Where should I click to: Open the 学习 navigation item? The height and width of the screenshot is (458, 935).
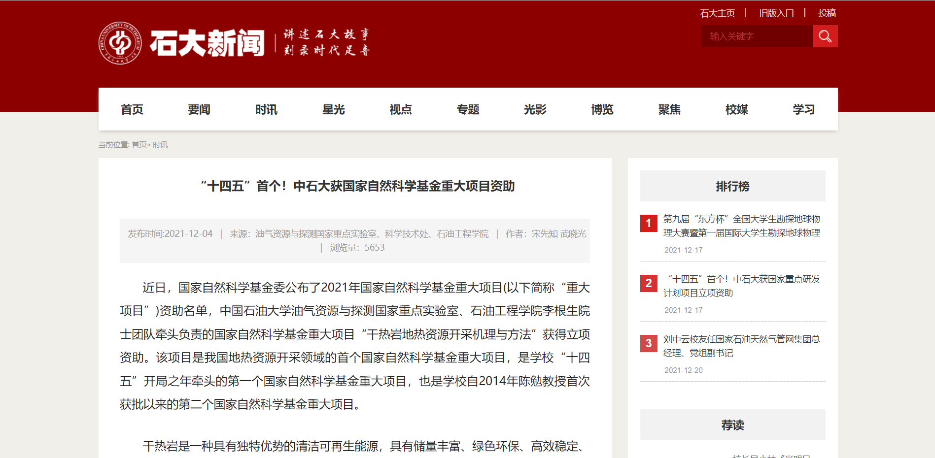[803, 109]
